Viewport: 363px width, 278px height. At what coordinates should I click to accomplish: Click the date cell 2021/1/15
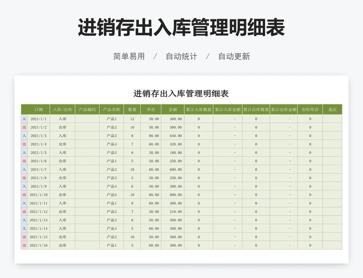[39, 237]
